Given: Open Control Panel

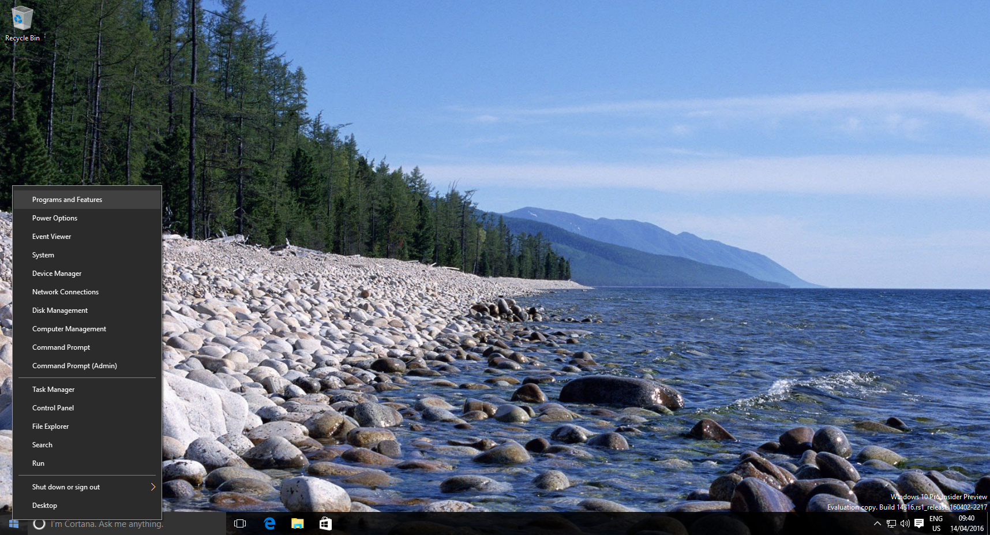Looking at the screenshot, I should coord(87,408).
